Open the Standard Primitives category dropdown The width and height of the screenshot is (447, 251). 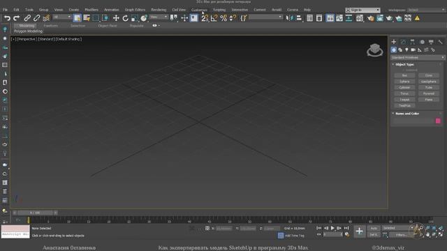(x=418, y=57)
